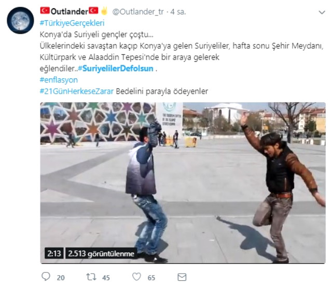Play the embedded dancing video
The image size is (332, 286).
coord(183,183)
